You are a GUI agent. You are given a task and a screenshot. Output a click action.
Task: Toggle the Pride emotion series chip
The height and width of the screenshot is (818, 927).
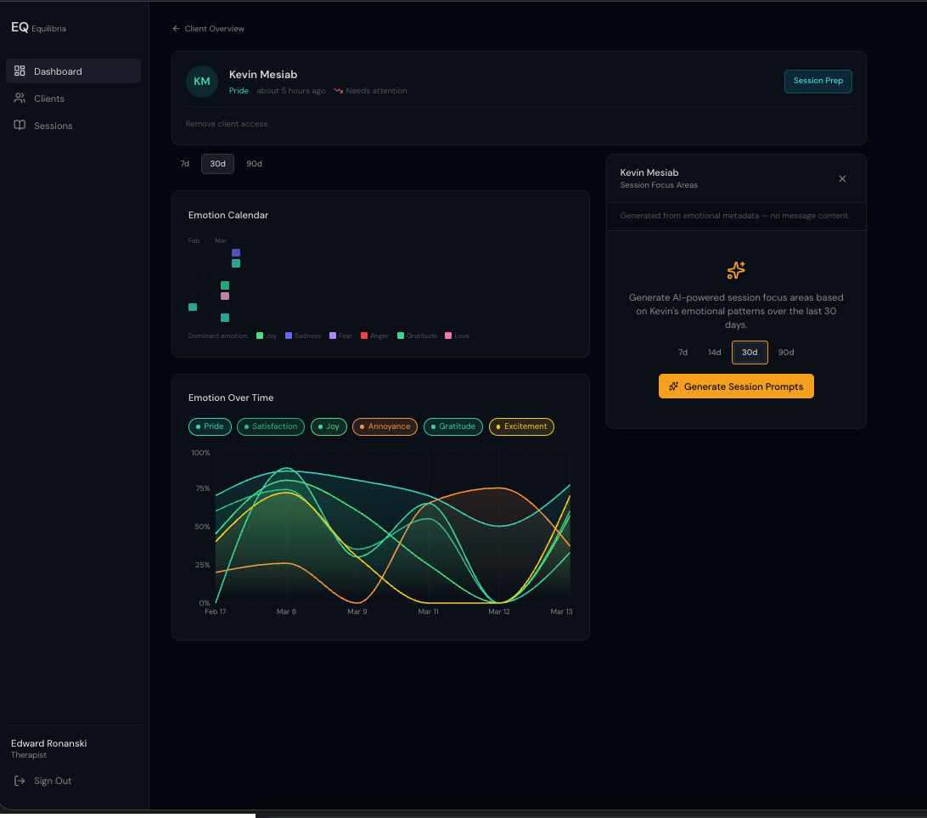(210, 426)
